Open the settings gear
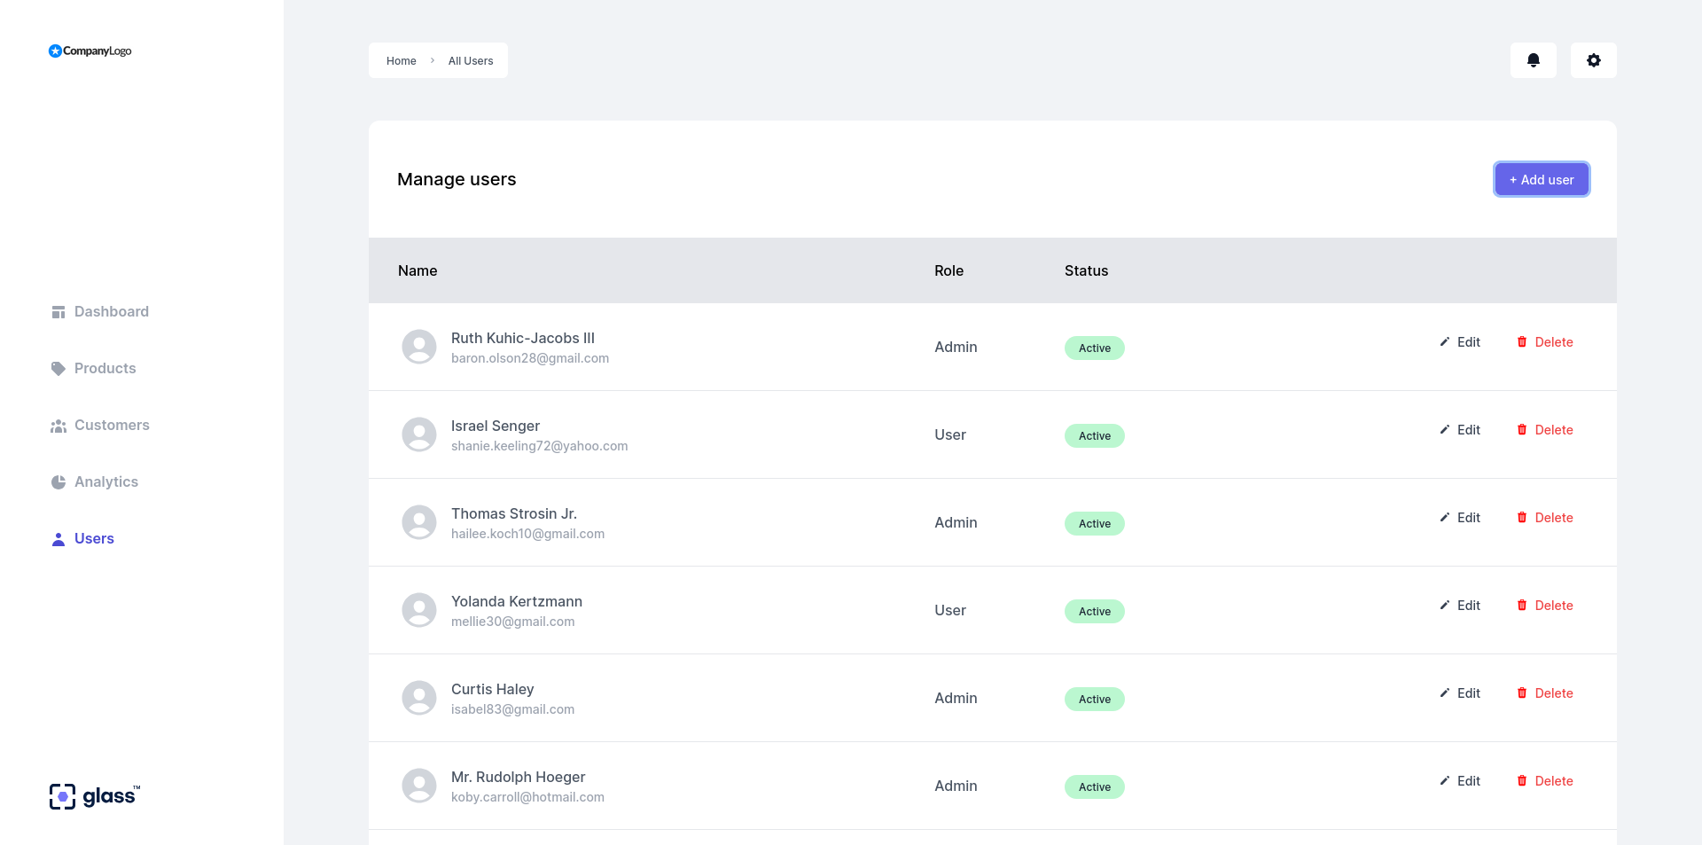The image size is (1702, 845). [1593, 60]
